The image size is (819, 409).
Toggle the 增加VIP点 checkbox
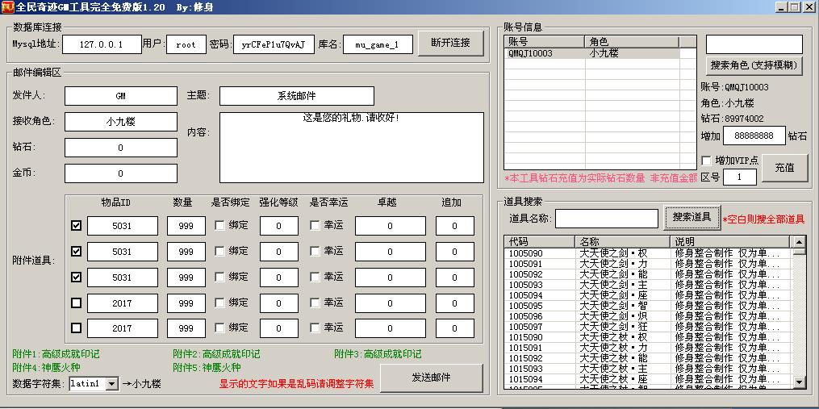click(x=707, y=161)
